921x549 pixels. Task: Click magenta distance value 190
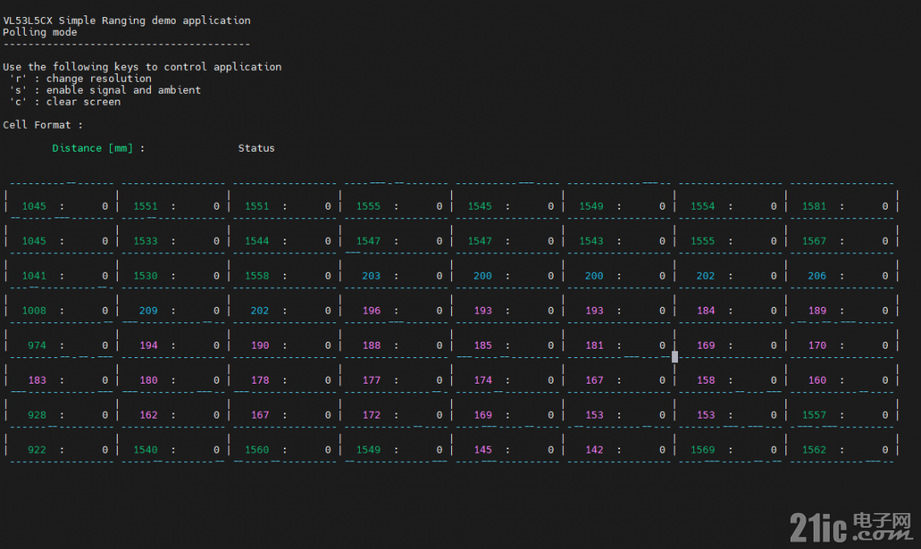pos(260,345)
